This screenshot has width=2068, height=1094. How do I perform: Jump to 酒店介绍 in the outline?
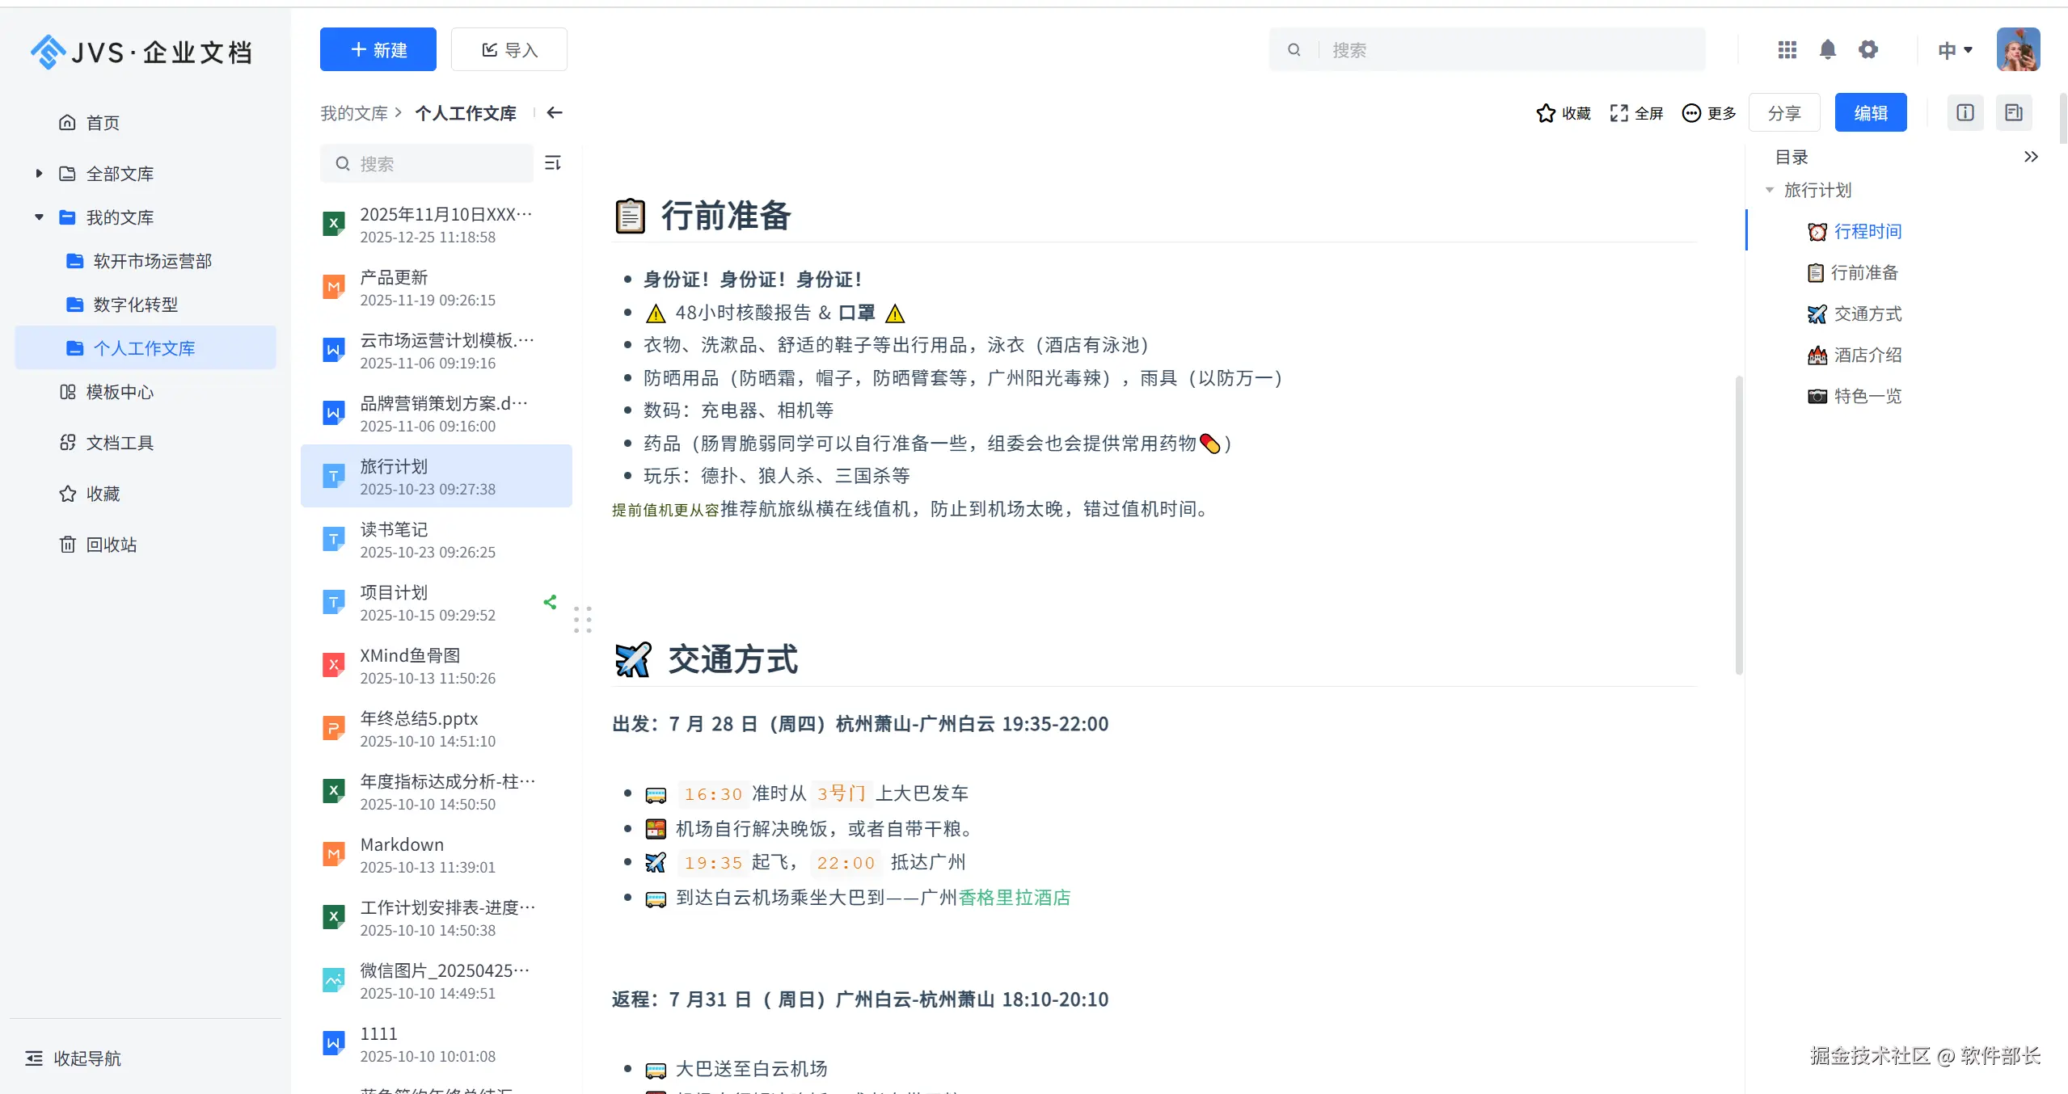(1867, 355)
